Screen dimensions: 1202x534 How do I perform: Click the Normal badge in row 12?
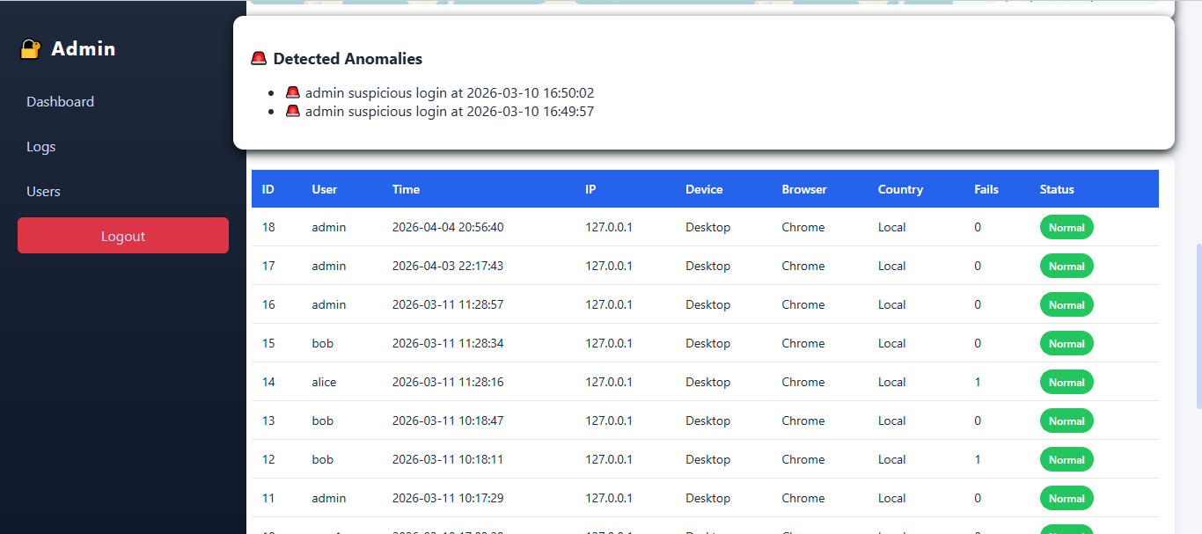tap(1066, 459)
